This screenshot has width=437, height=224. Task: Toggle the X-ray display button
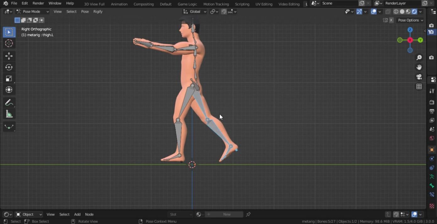[388, 12]
